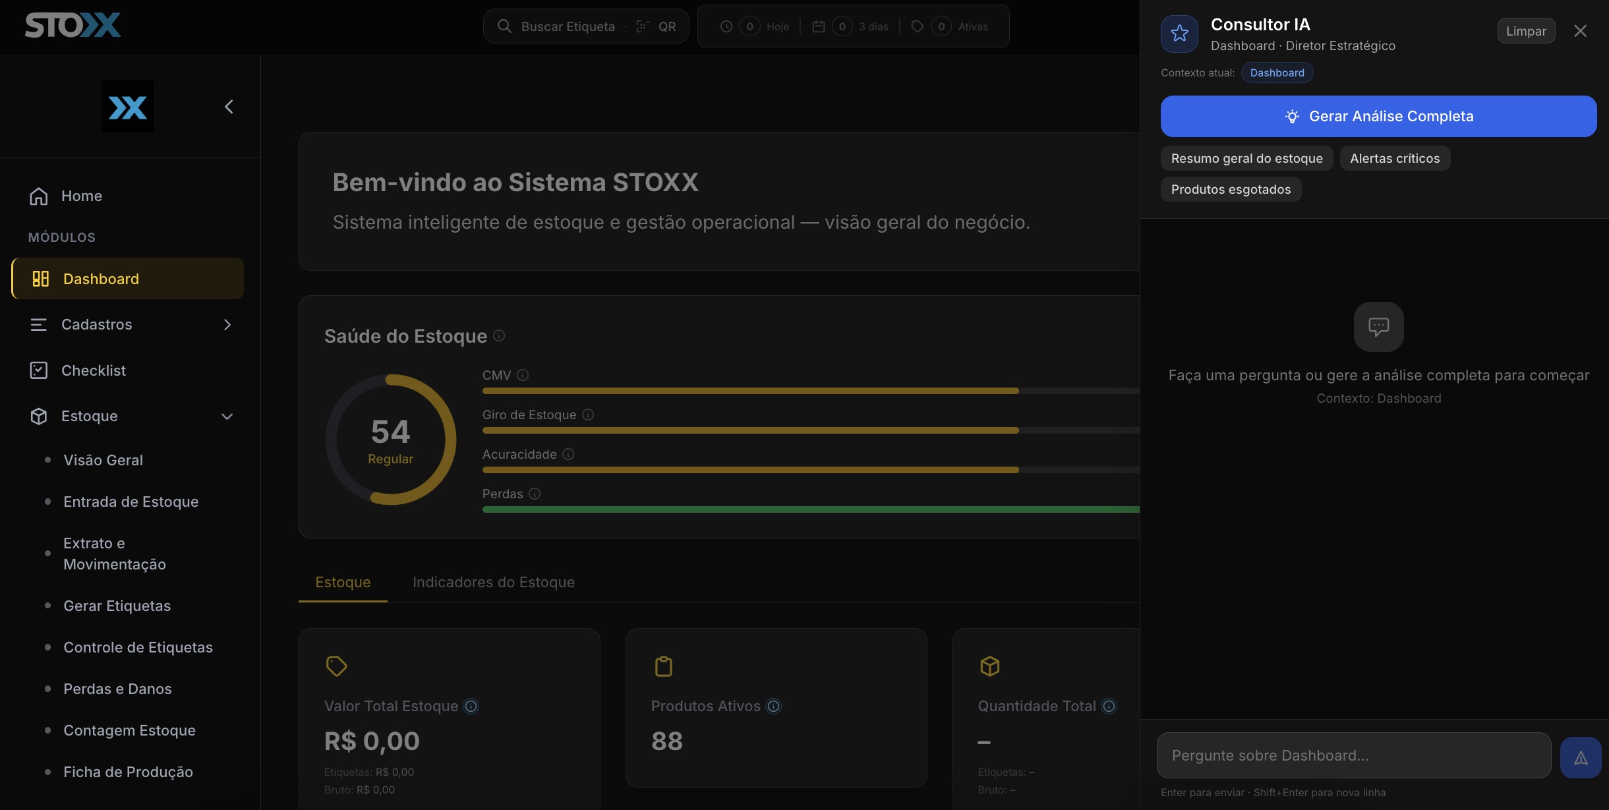Select Produtos esgotados suggestion
Viewport: 1609px width, 810px height.
coord(1231,189)
